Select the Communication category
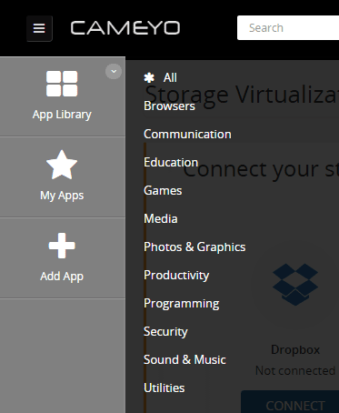This screenshot has width=339, height=413. coord(187,134)
